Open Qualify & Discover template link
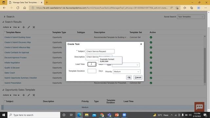This screenshot has height=118, width=210. [x=12, y=68]
